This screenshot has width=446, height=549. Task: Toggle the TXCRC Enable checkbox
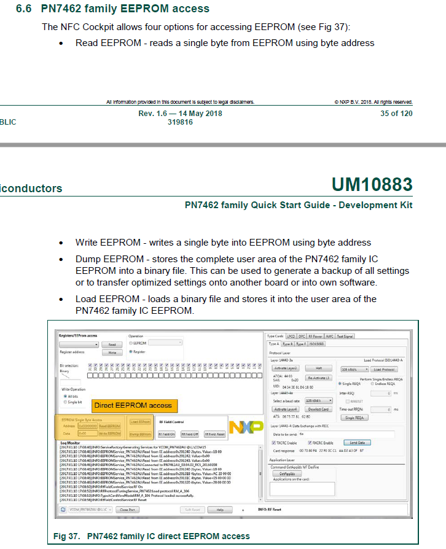[x=274, y=443]
